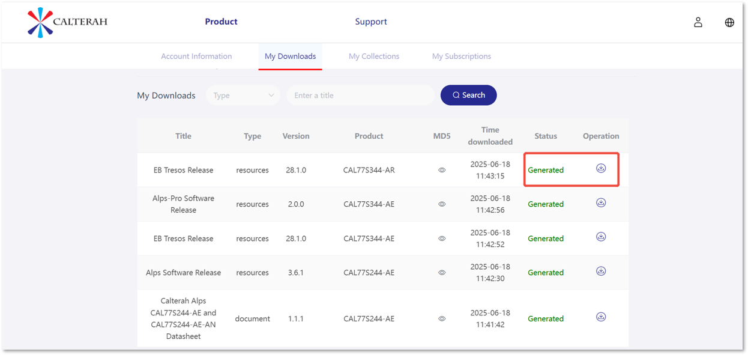Click 'resources' in the Alps Software Release row

point(253,273)
